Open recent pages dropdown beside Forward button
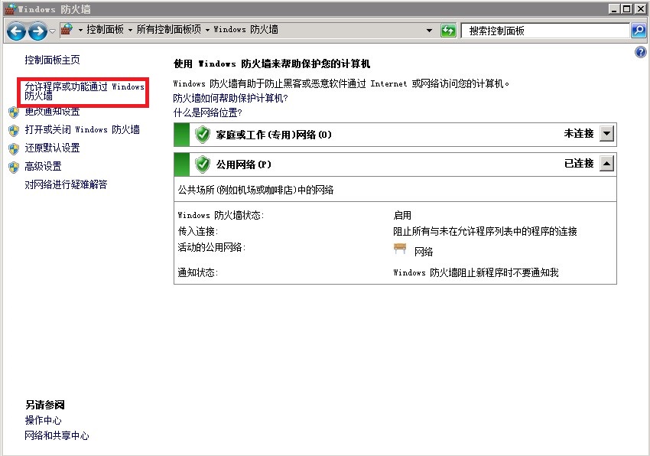Image resolution: width=650 pixels, height=456 pixels. click(52, 31)
